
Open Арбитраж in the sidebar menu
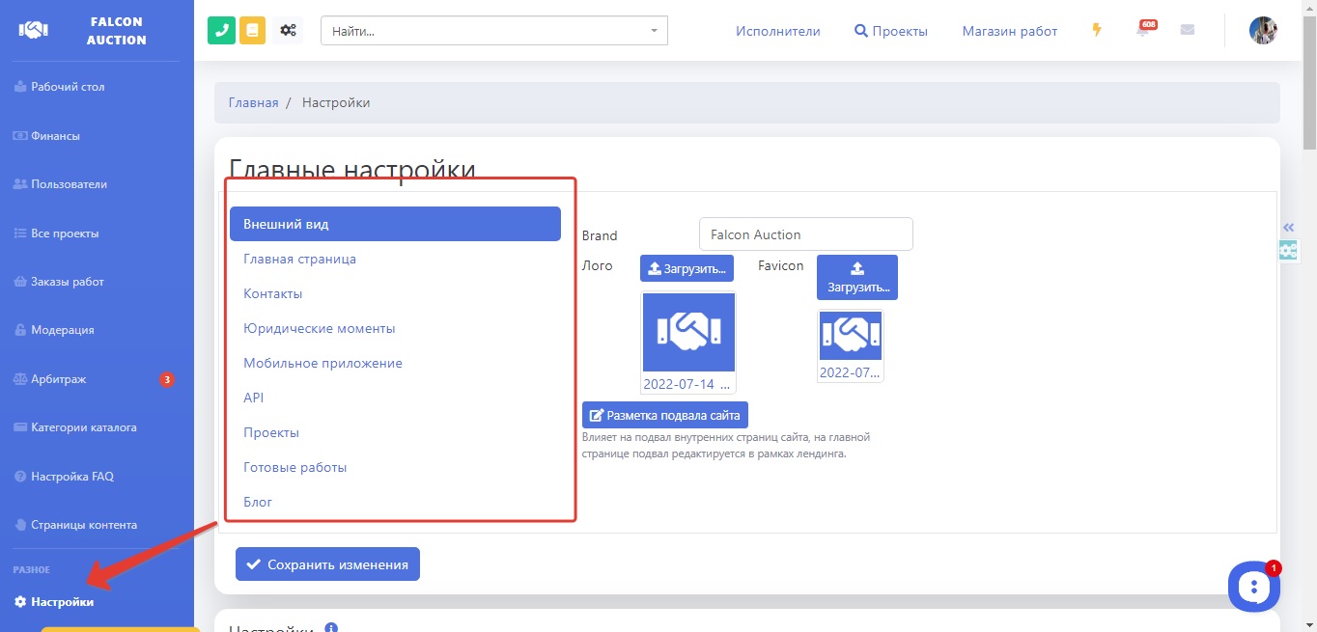[x=59, y=379]
